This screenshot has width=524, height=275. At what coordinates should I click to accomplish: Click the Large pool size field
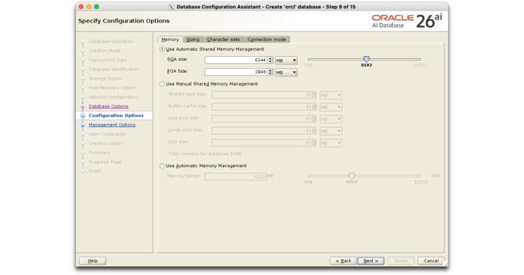pos(261,131)
